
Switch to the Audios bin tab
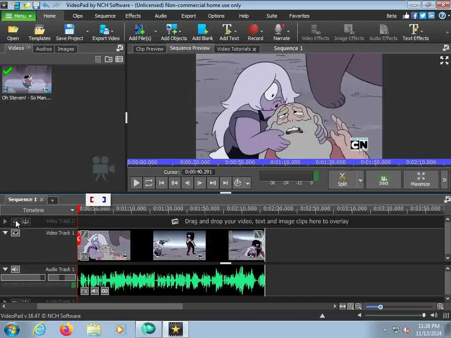click(x=44, y=49)
